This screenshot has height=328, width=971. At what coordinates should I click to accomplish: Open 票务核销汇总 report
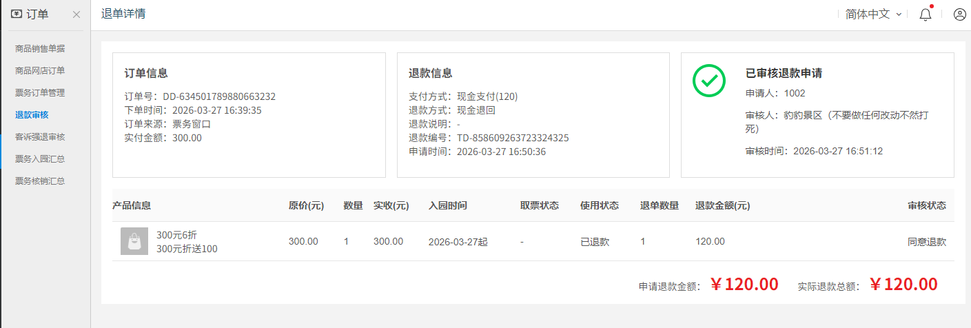coord(40,181)
